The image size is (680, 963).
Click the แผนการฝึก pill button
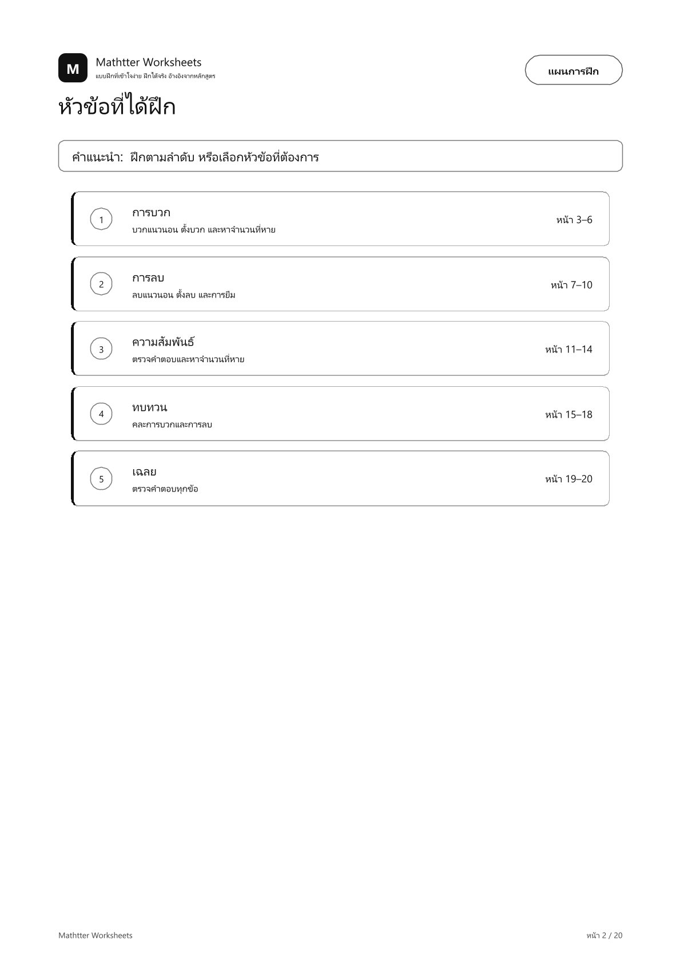pyautogui.click(x=574, y=70)
